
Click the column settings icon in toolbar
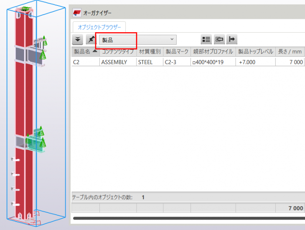pos(219,39)
